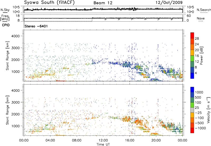Image resolution: width=211 pixels, height=146 pixels.
Task: Click the frequency trace line in second panel
Action: pyautogui.click(x=103, y=18)
